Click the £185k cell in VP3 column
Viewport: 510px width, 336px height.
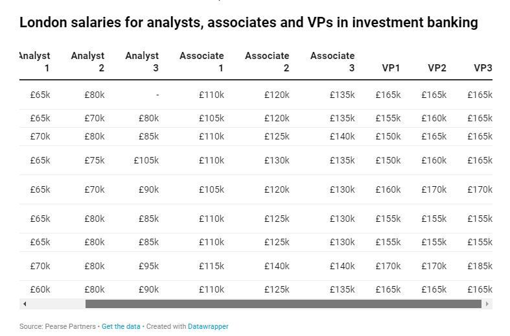click(480, 267)
